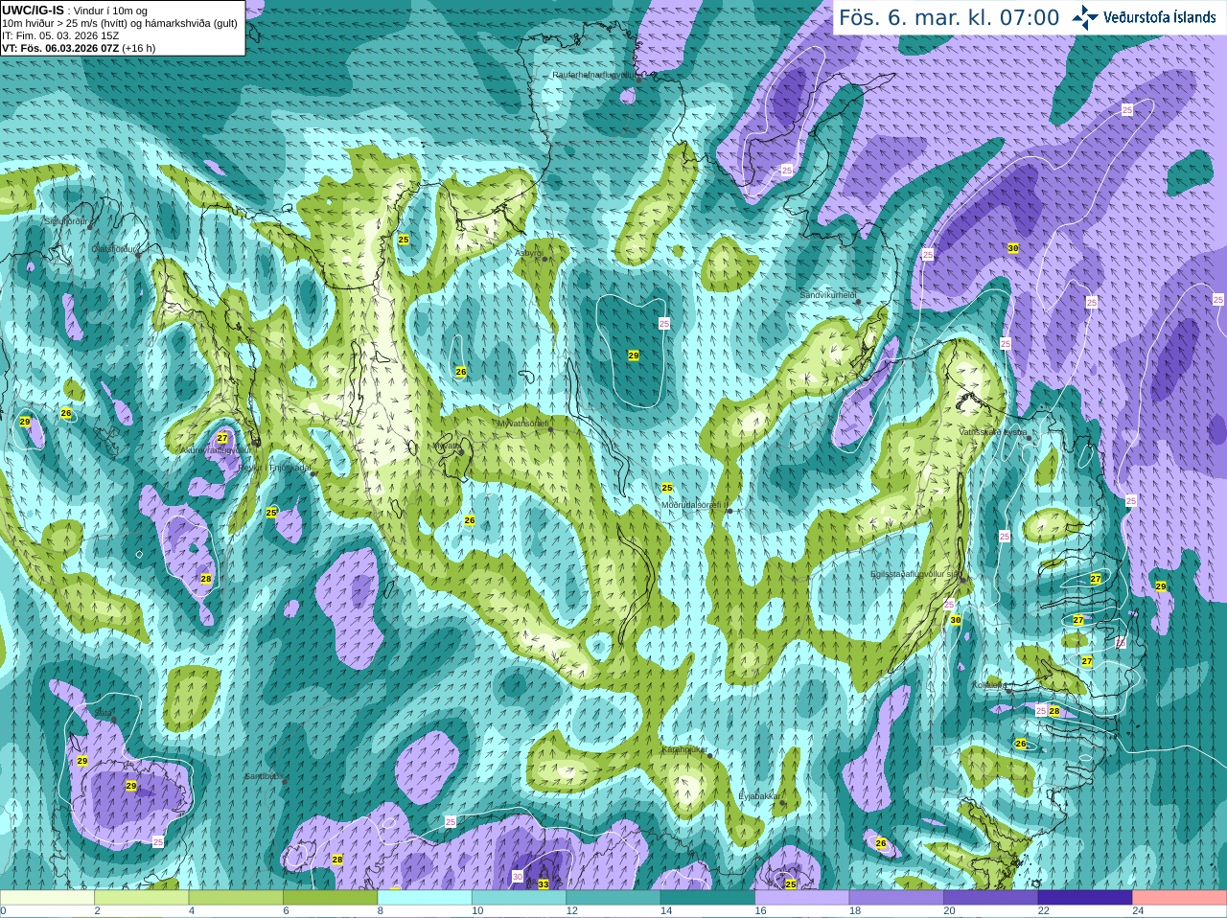The height and width of the screenshot is (918, 1227).
Task: Click the forecast time 'Fös. 6. mar. kl. 07:00'
Action: (949, 17)
